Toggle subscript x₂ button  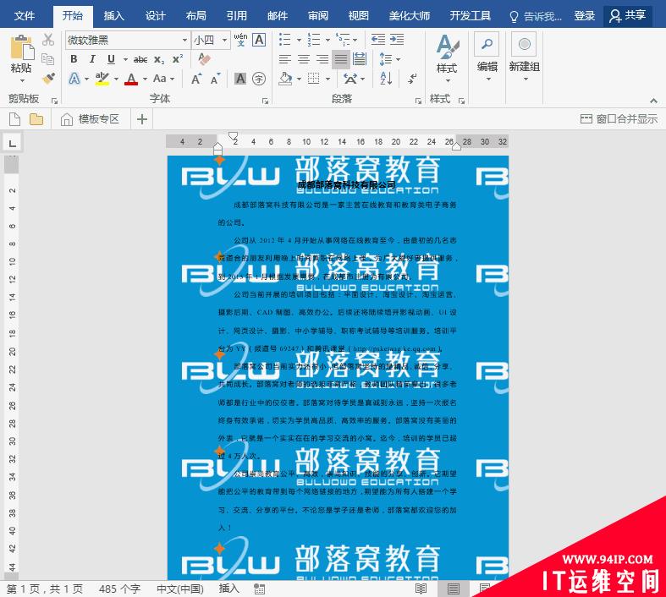coord(159,59)
